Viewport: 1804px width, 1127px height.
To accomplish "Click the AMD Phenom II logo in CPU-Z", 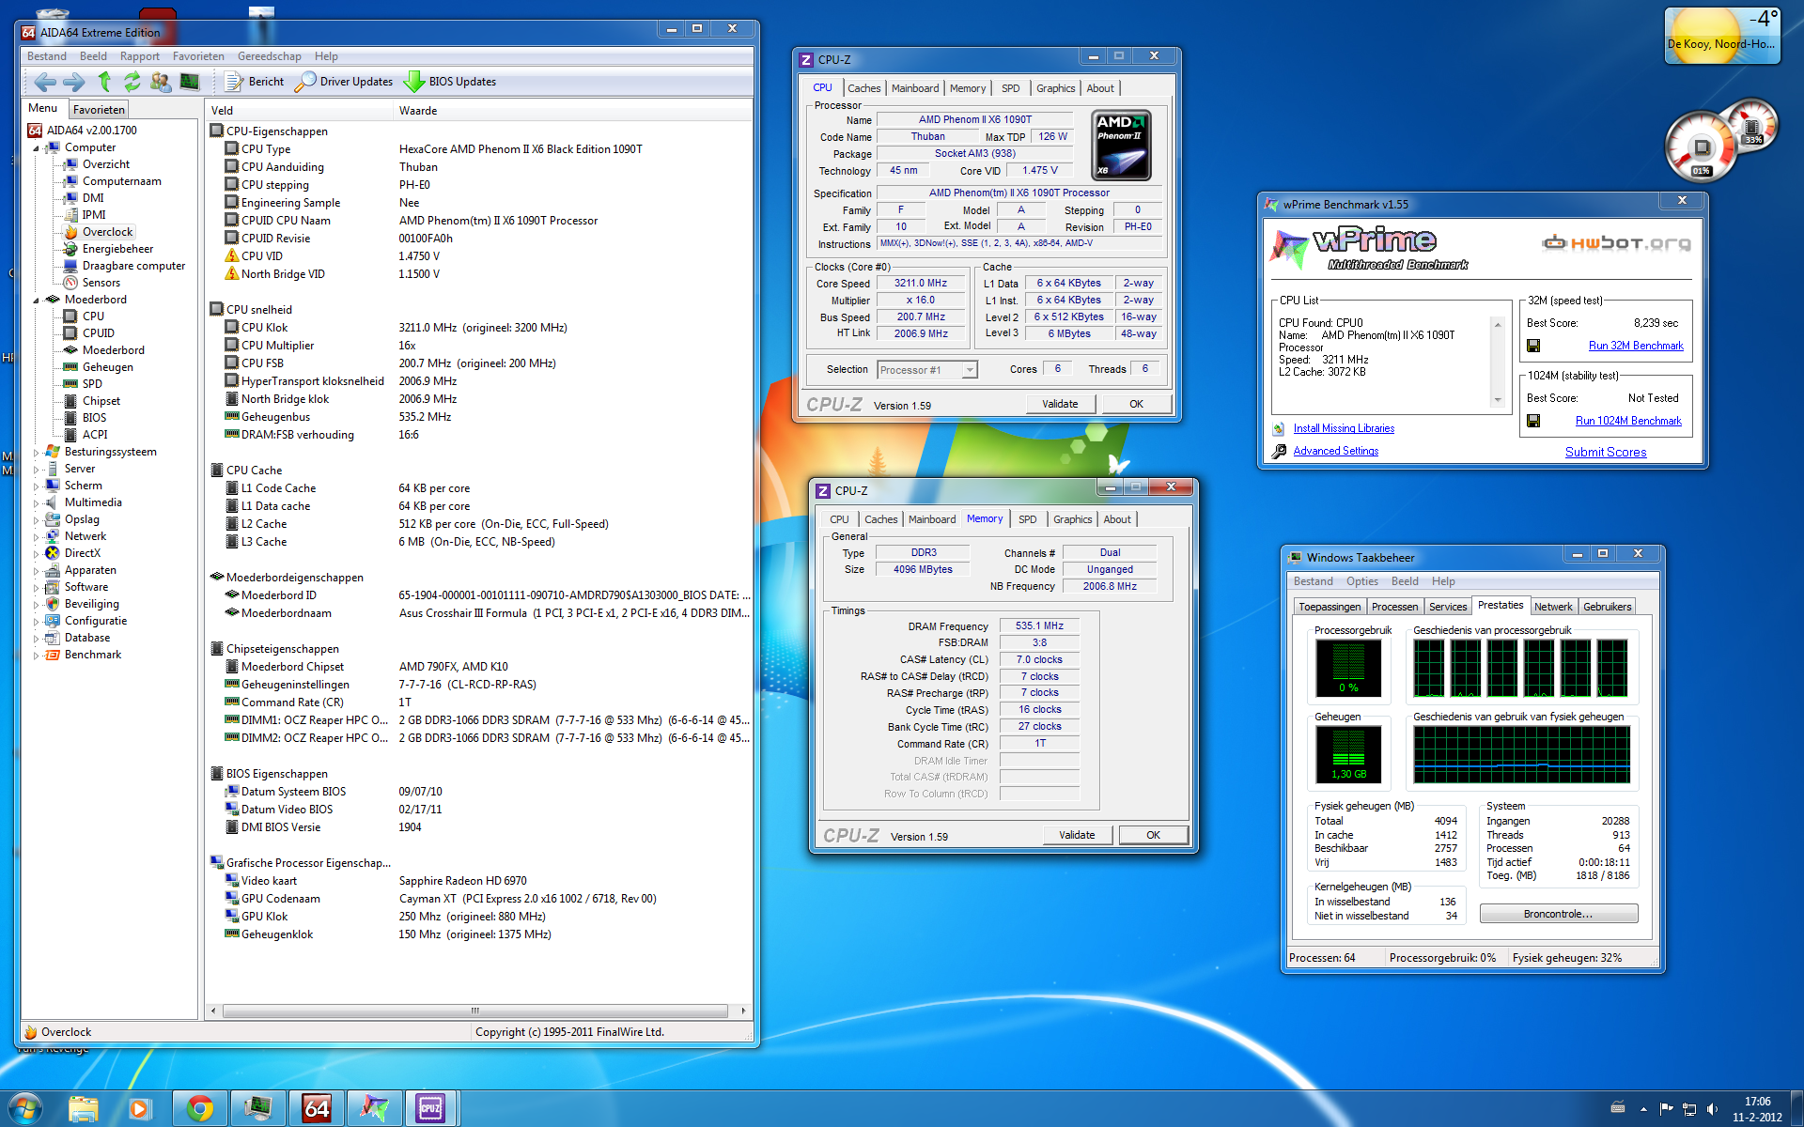I will [x=1122, y=146].
